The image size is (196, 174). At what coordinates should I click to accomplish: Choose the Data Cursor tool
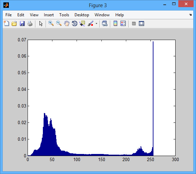point(82,23)
